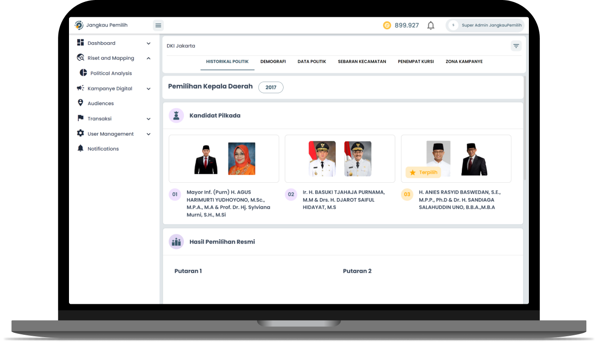595x342 pixels.
Task: Click the main content vertical scrollbar
Action: click(525, 129)
